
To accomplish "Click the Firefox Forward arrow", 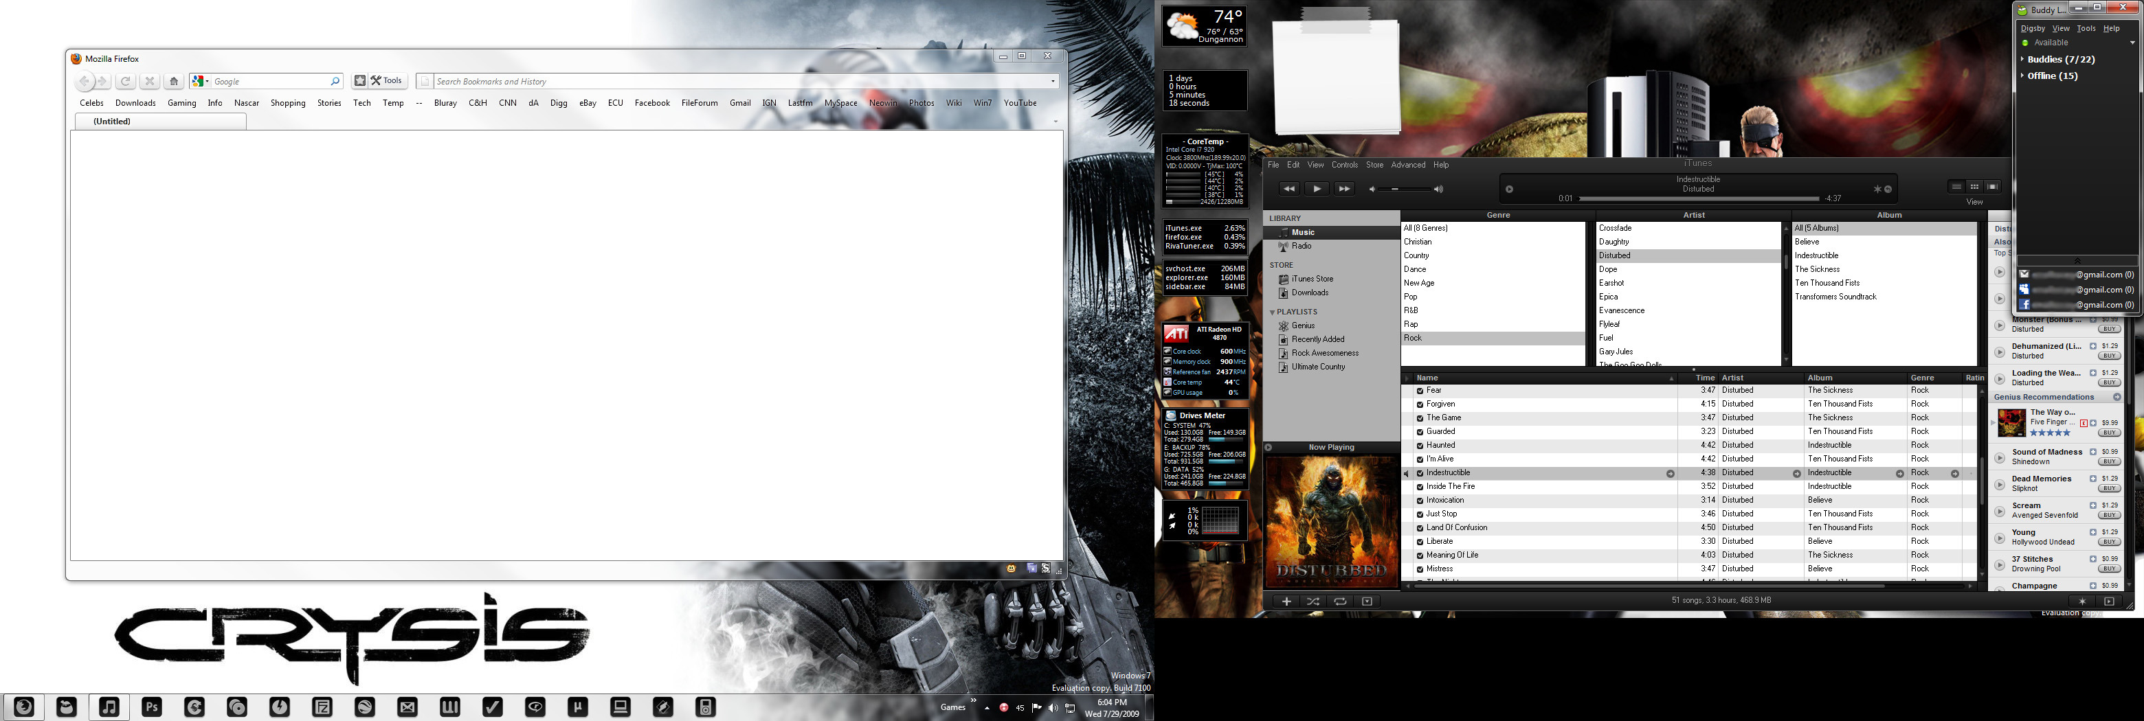I will 102,82.
